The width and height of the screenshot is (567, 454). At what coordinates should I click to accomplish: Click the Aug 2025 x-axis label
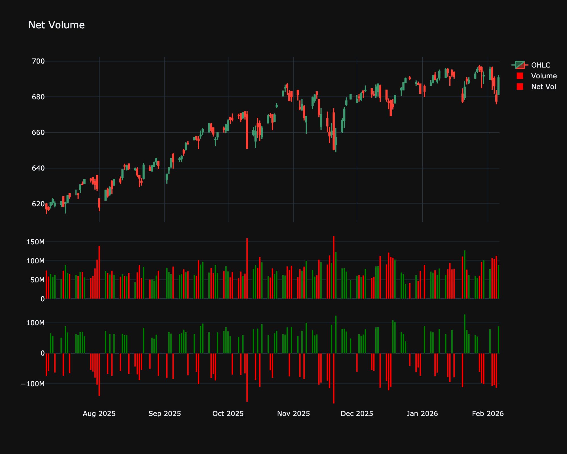[x=99, y=413]
